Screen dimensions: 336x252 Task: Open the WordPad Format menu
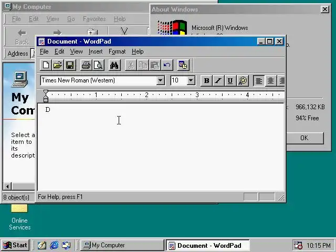click(117, 51)
